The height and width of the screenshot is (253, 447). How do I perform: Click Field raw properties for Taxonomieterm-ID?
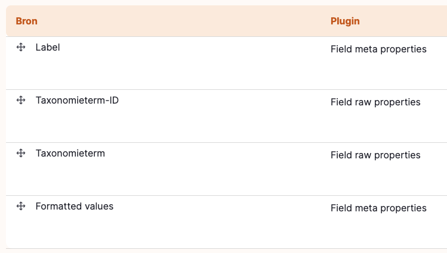point(375,102)
